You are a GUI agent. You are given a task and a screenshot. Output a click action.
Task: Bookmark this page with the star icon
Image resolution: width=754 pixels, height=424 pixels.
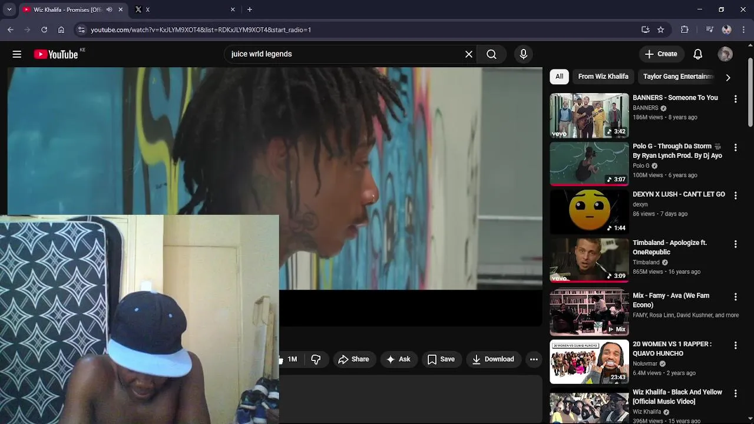point(661,29)
